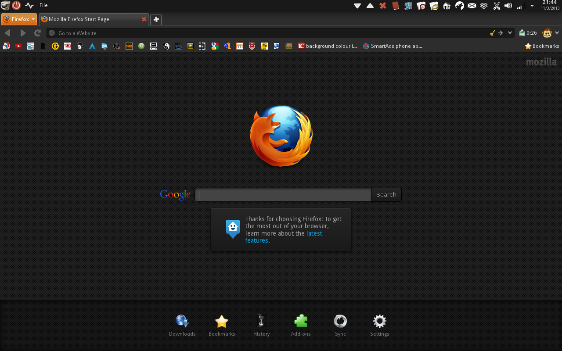Follow the 'latest features' link
This screenshot has height=351, width=562.
[284, 237]
